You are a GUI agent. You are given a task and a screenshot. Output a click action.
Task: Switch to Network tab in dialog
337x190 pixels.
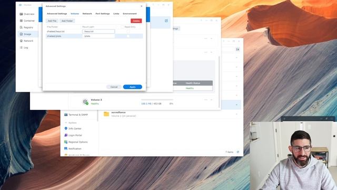[x=87, y=14]
